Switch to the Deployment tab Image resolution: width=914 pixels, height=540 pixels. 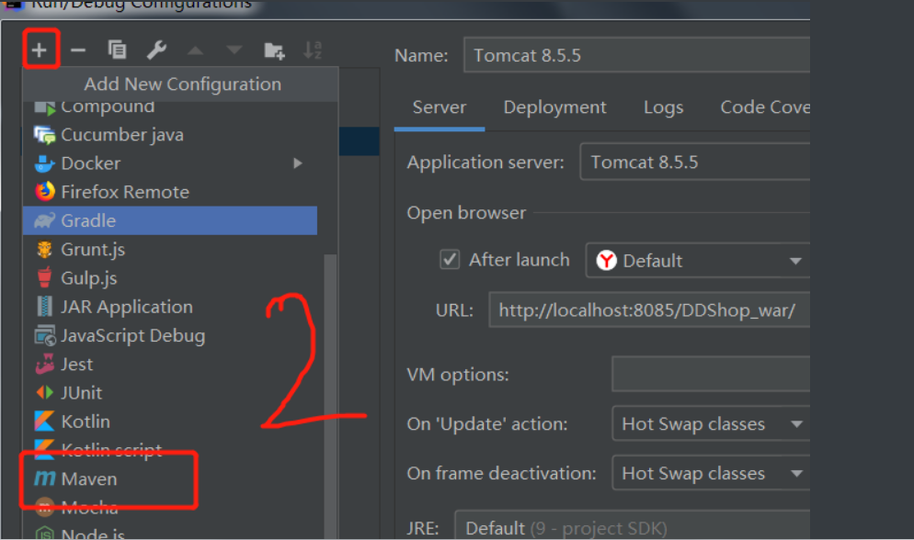pos(555,107)
